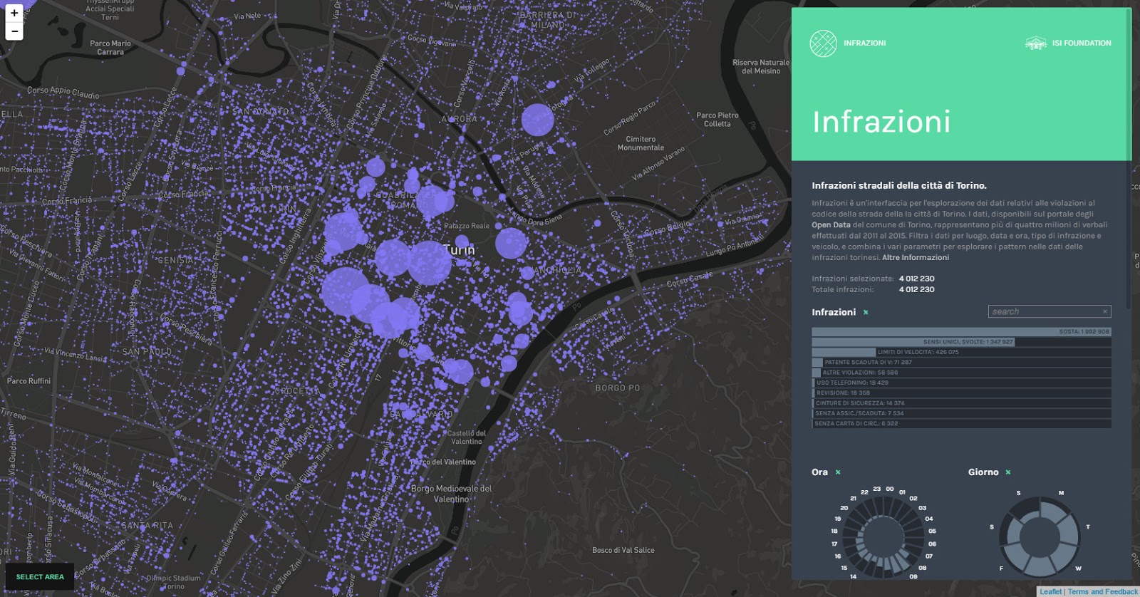Select hour 20 on the Ora dial
The width and height of the screenshot is (1140, 597).
coord(844,508)
